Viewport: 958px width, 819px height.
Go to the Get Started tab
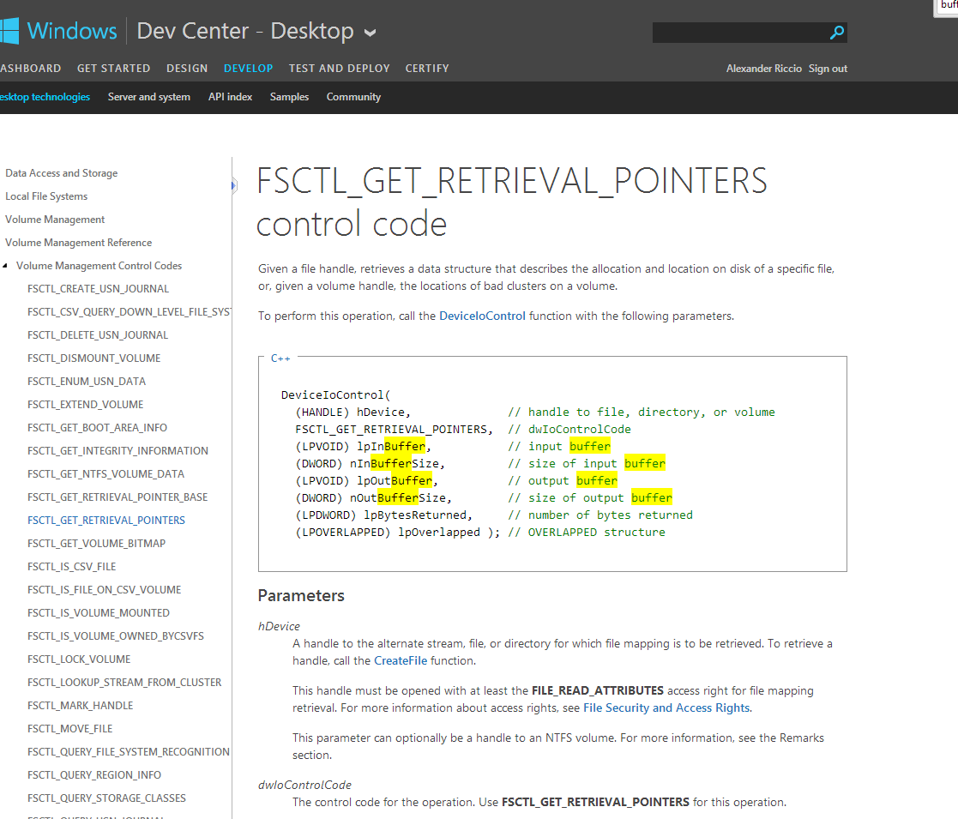point(113,69)
